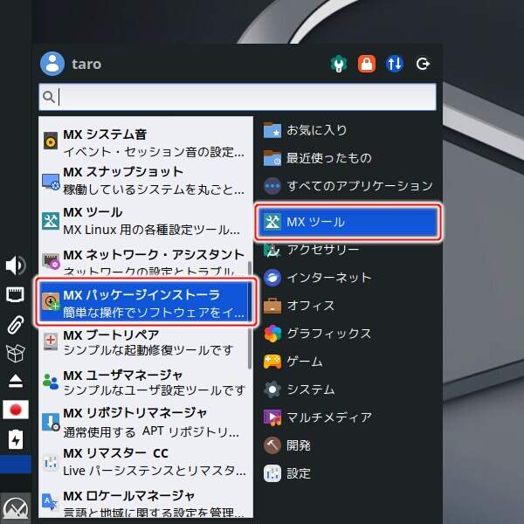Screen dimensions: 524x524
Task: Click the Japanese flag keyboard layout icon
Action: [x=15, y=410]
